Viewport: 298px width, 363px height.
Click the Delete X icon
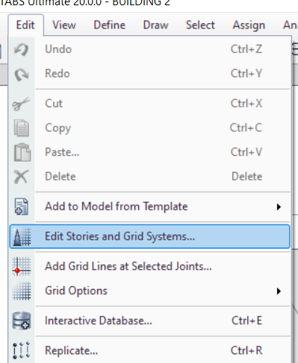[21, 177]
